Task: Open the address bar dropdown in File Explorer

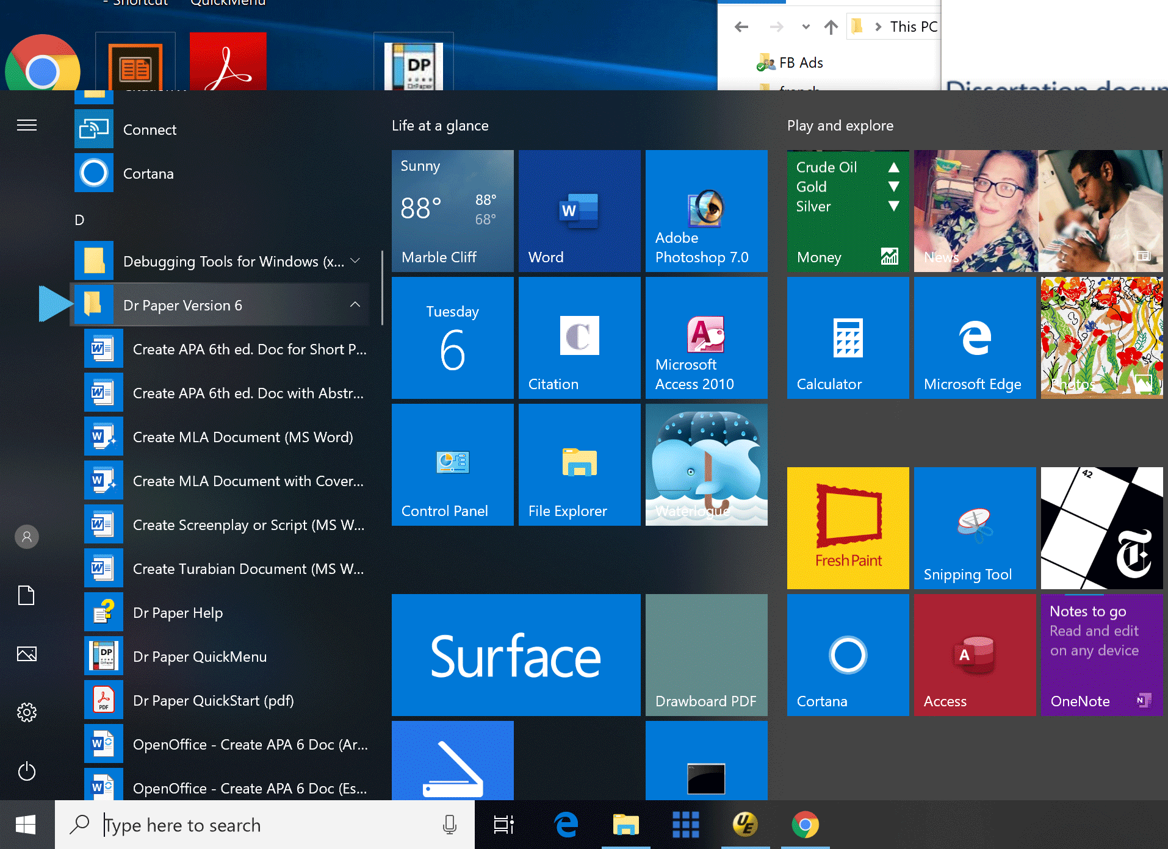Action: 805,27
